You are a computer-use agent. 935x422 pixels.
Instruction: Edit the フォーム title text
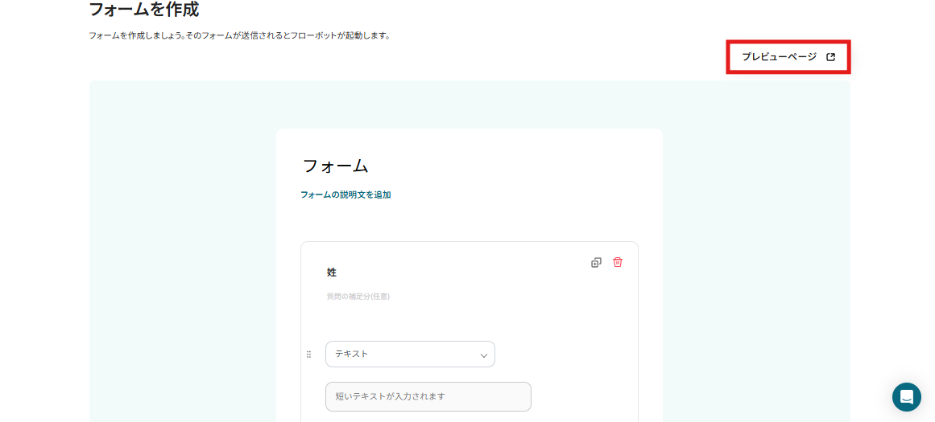click(x=336, y=166)
